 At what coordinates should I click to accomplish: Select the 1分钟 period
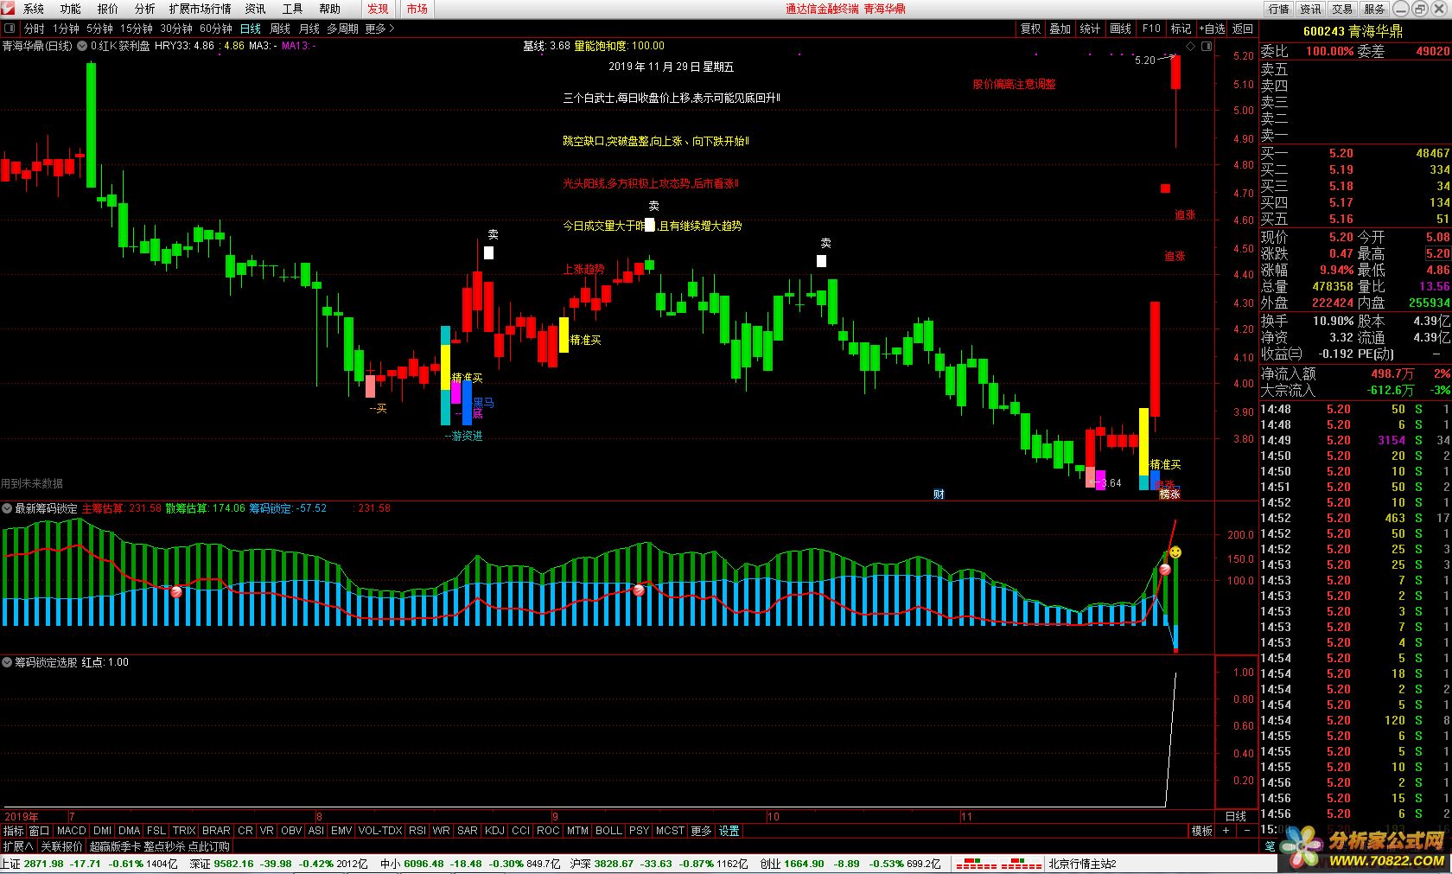click(66, 29)
